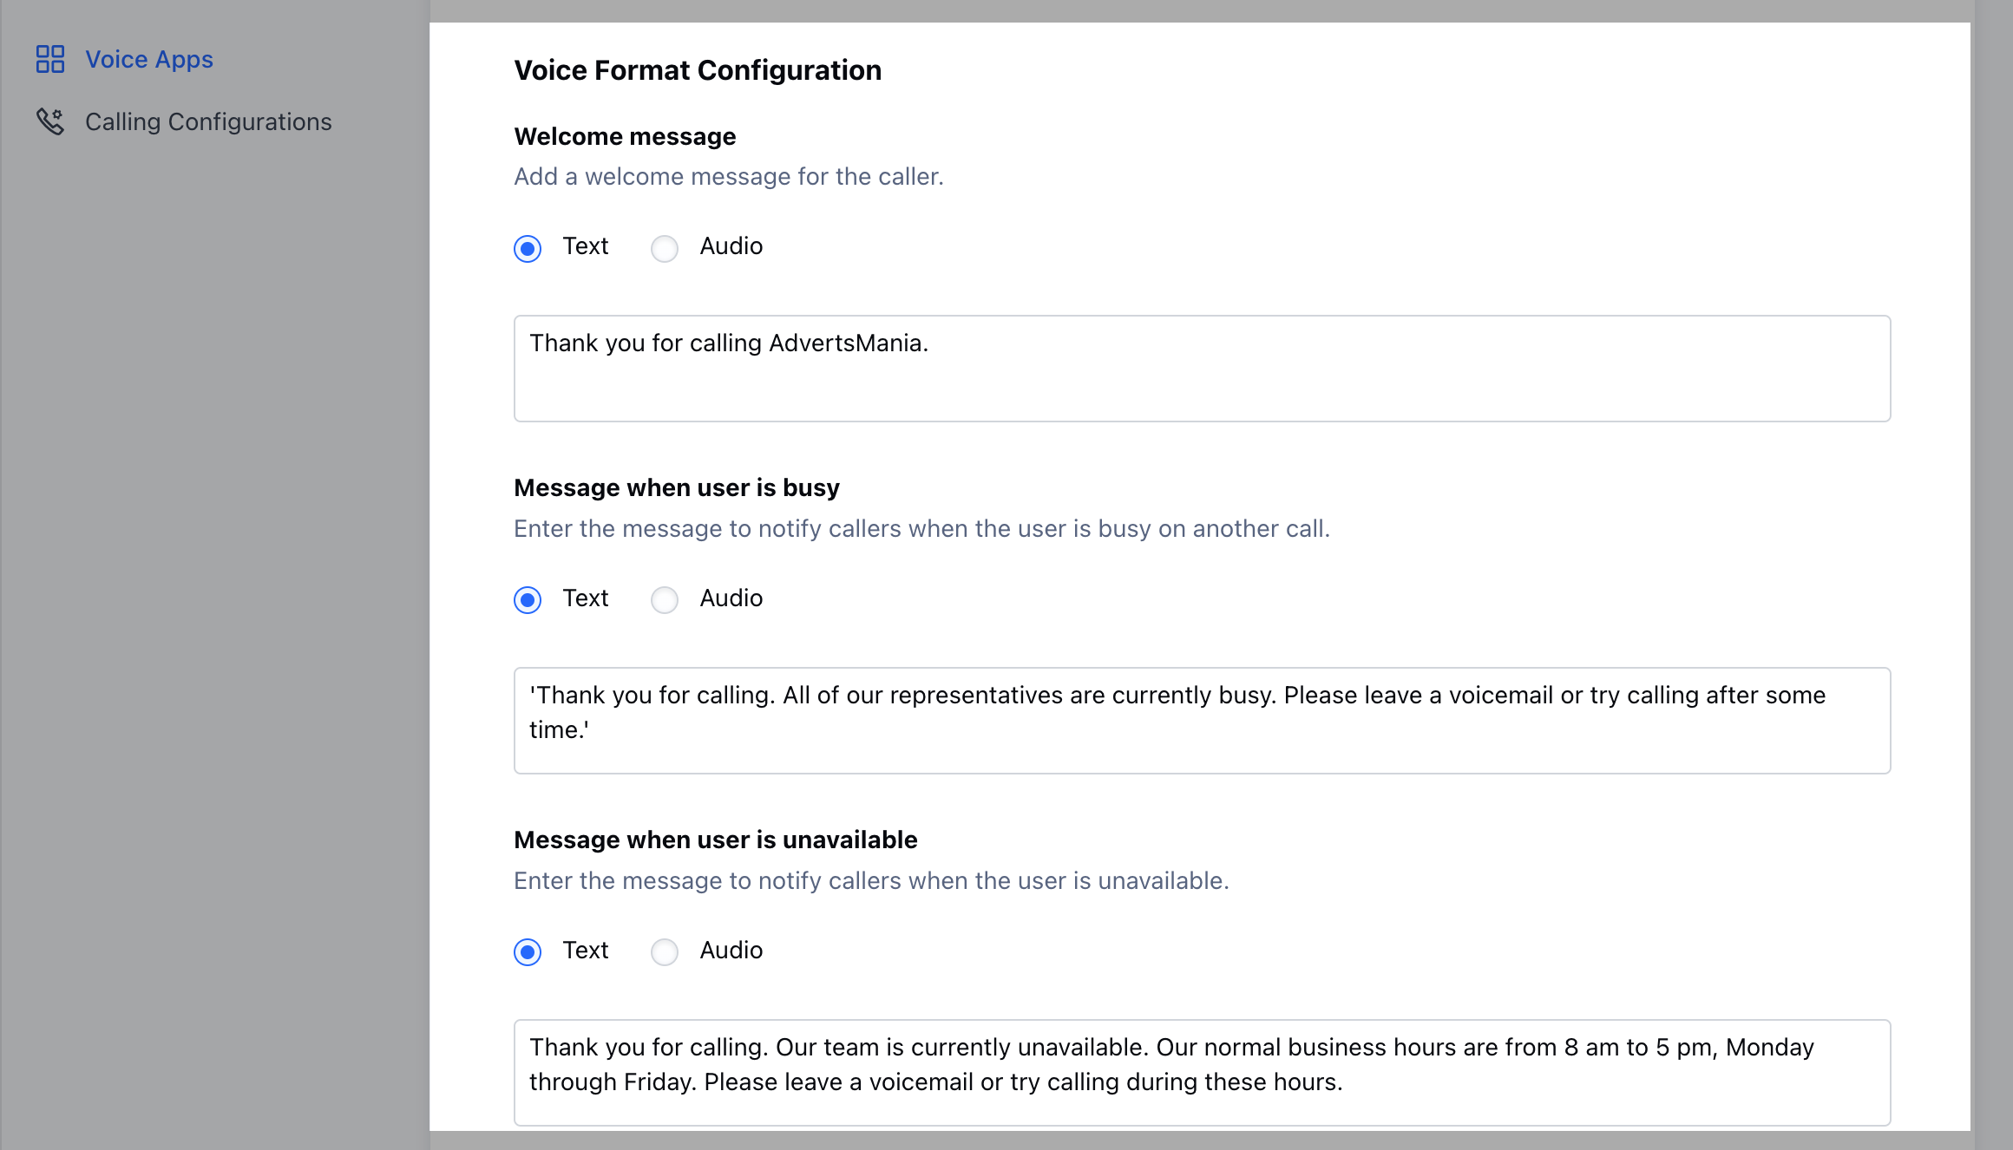Open Calling Configurations in the sidebar
This screenshot has height=1150, width=2013.
(x=208, y=121)
